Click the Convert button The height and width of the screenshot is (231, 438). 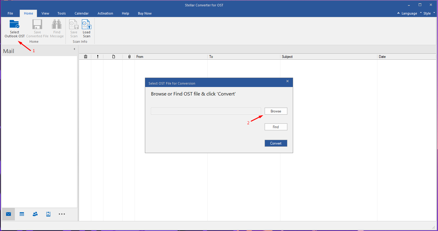point(276,143)
